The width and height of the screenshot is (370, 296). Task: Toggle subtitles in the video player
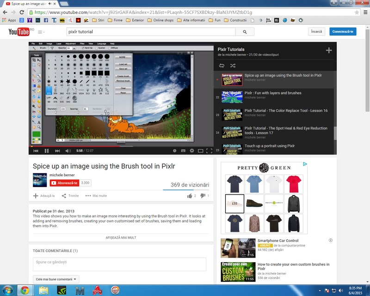click(183, 151)
